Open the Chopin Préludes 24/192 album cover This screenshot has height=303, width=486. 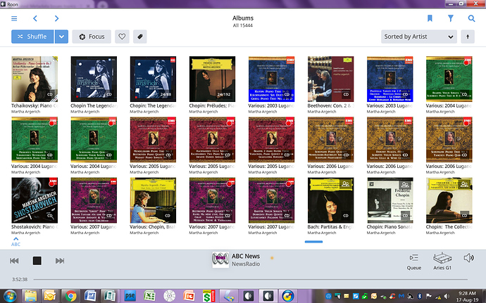tap(212, 79)
